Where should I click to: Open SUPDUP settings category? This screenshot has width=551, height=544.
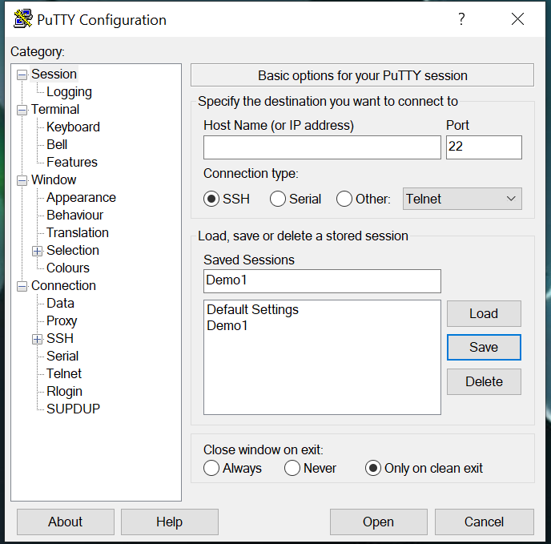click(x=74, y=409)
